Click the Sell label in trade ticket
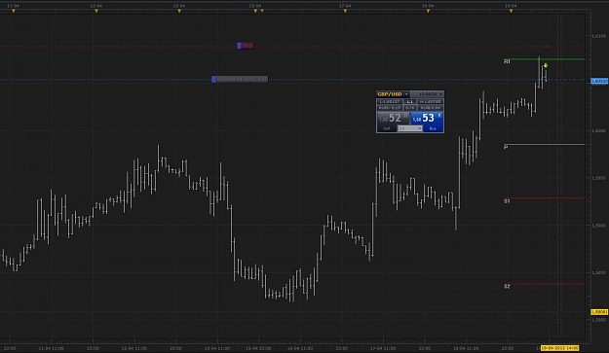This screenshot has width=609, height=353. (x=387, y=128)
